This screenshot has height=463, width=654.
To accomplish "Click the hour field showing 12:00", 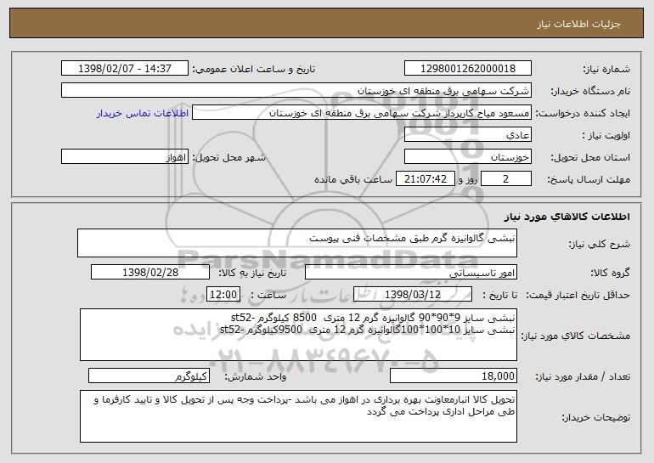I will pyautogui.click(x=223, y=295).
